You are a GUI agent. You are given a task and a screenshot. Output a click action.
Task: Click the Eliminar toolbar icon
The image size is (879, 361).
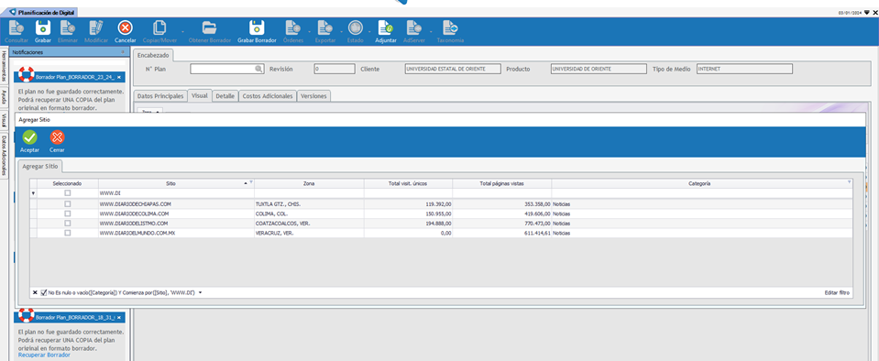[68, 27]
